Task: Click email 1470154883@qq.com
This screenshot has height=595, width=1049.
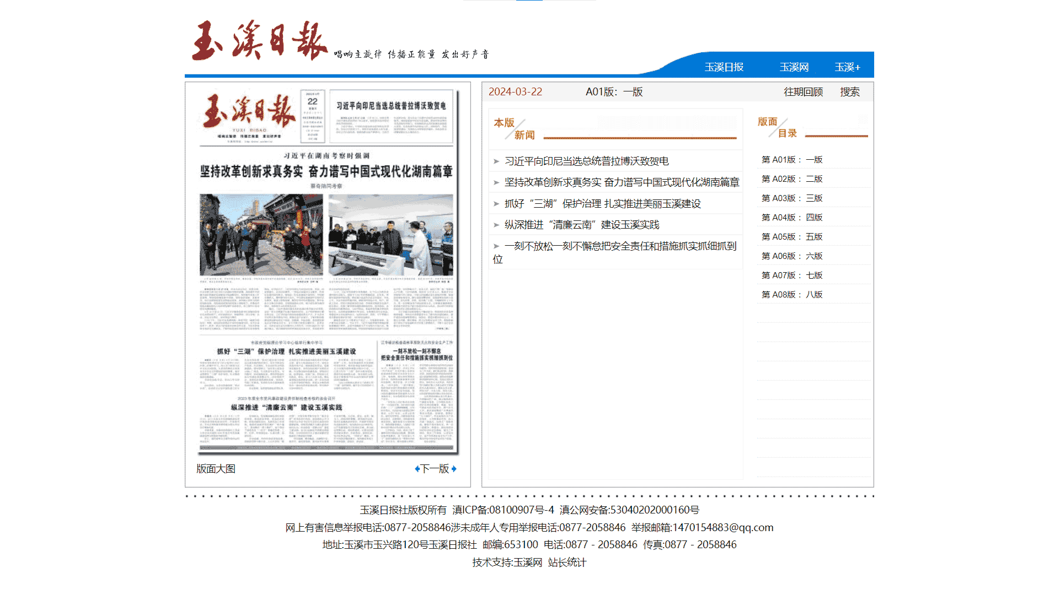Action: (722, 528)
